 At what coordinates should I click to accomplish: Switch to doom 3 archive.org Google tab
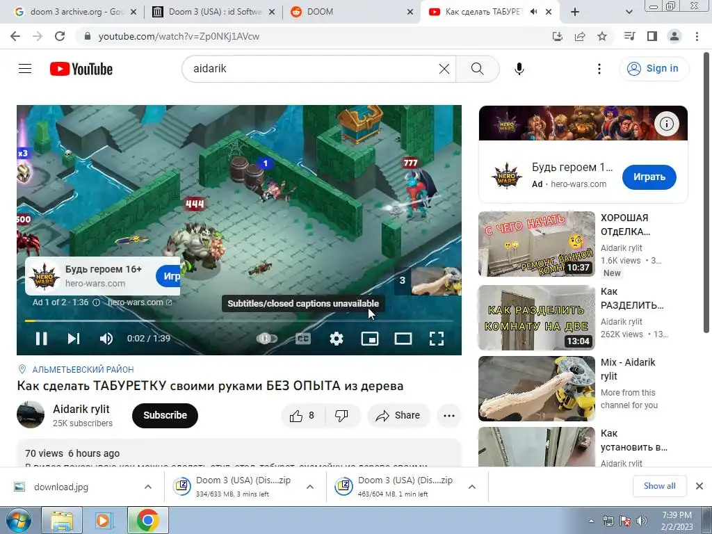76,12
